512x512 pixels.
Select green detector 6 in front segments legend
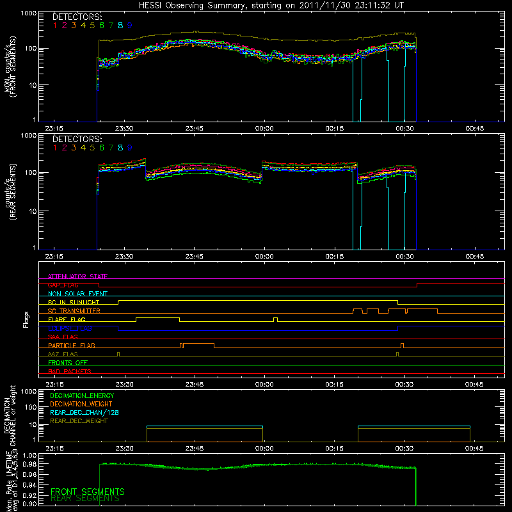[x=102, y=26]
